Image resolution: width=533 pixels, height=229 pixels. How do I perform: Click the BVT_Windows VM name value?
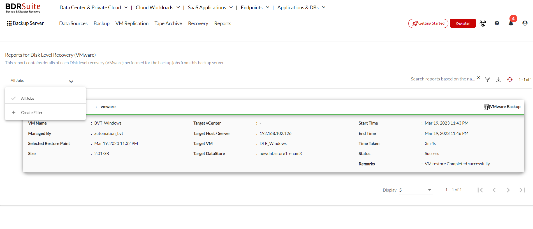click(x=108, y=123)
